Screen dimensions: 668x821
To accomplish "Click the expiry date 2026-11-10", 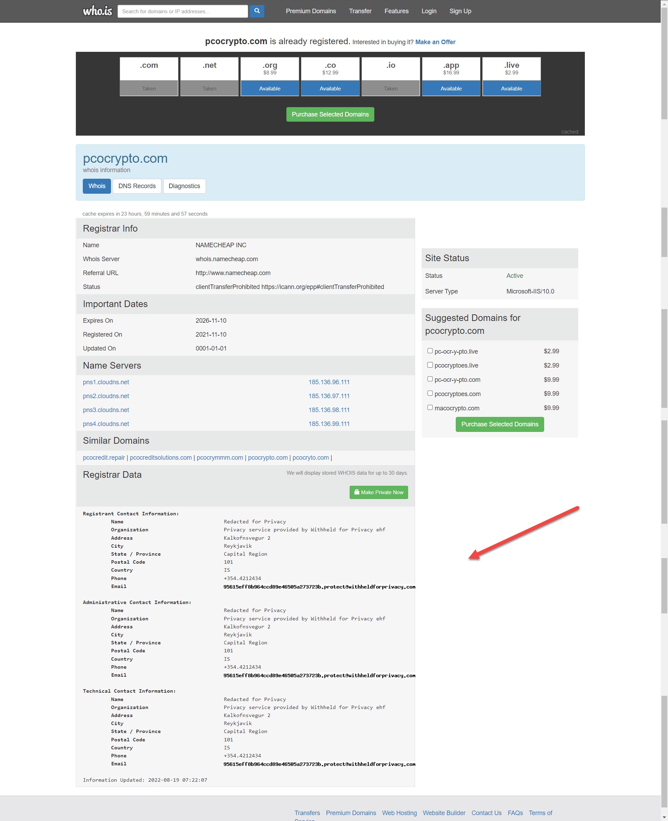I will tap(211, 321).
